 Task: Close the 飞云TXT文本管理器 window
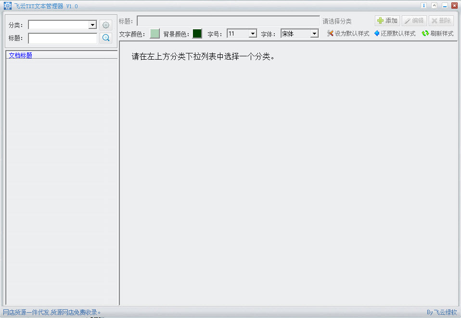[x=455, y=6]
